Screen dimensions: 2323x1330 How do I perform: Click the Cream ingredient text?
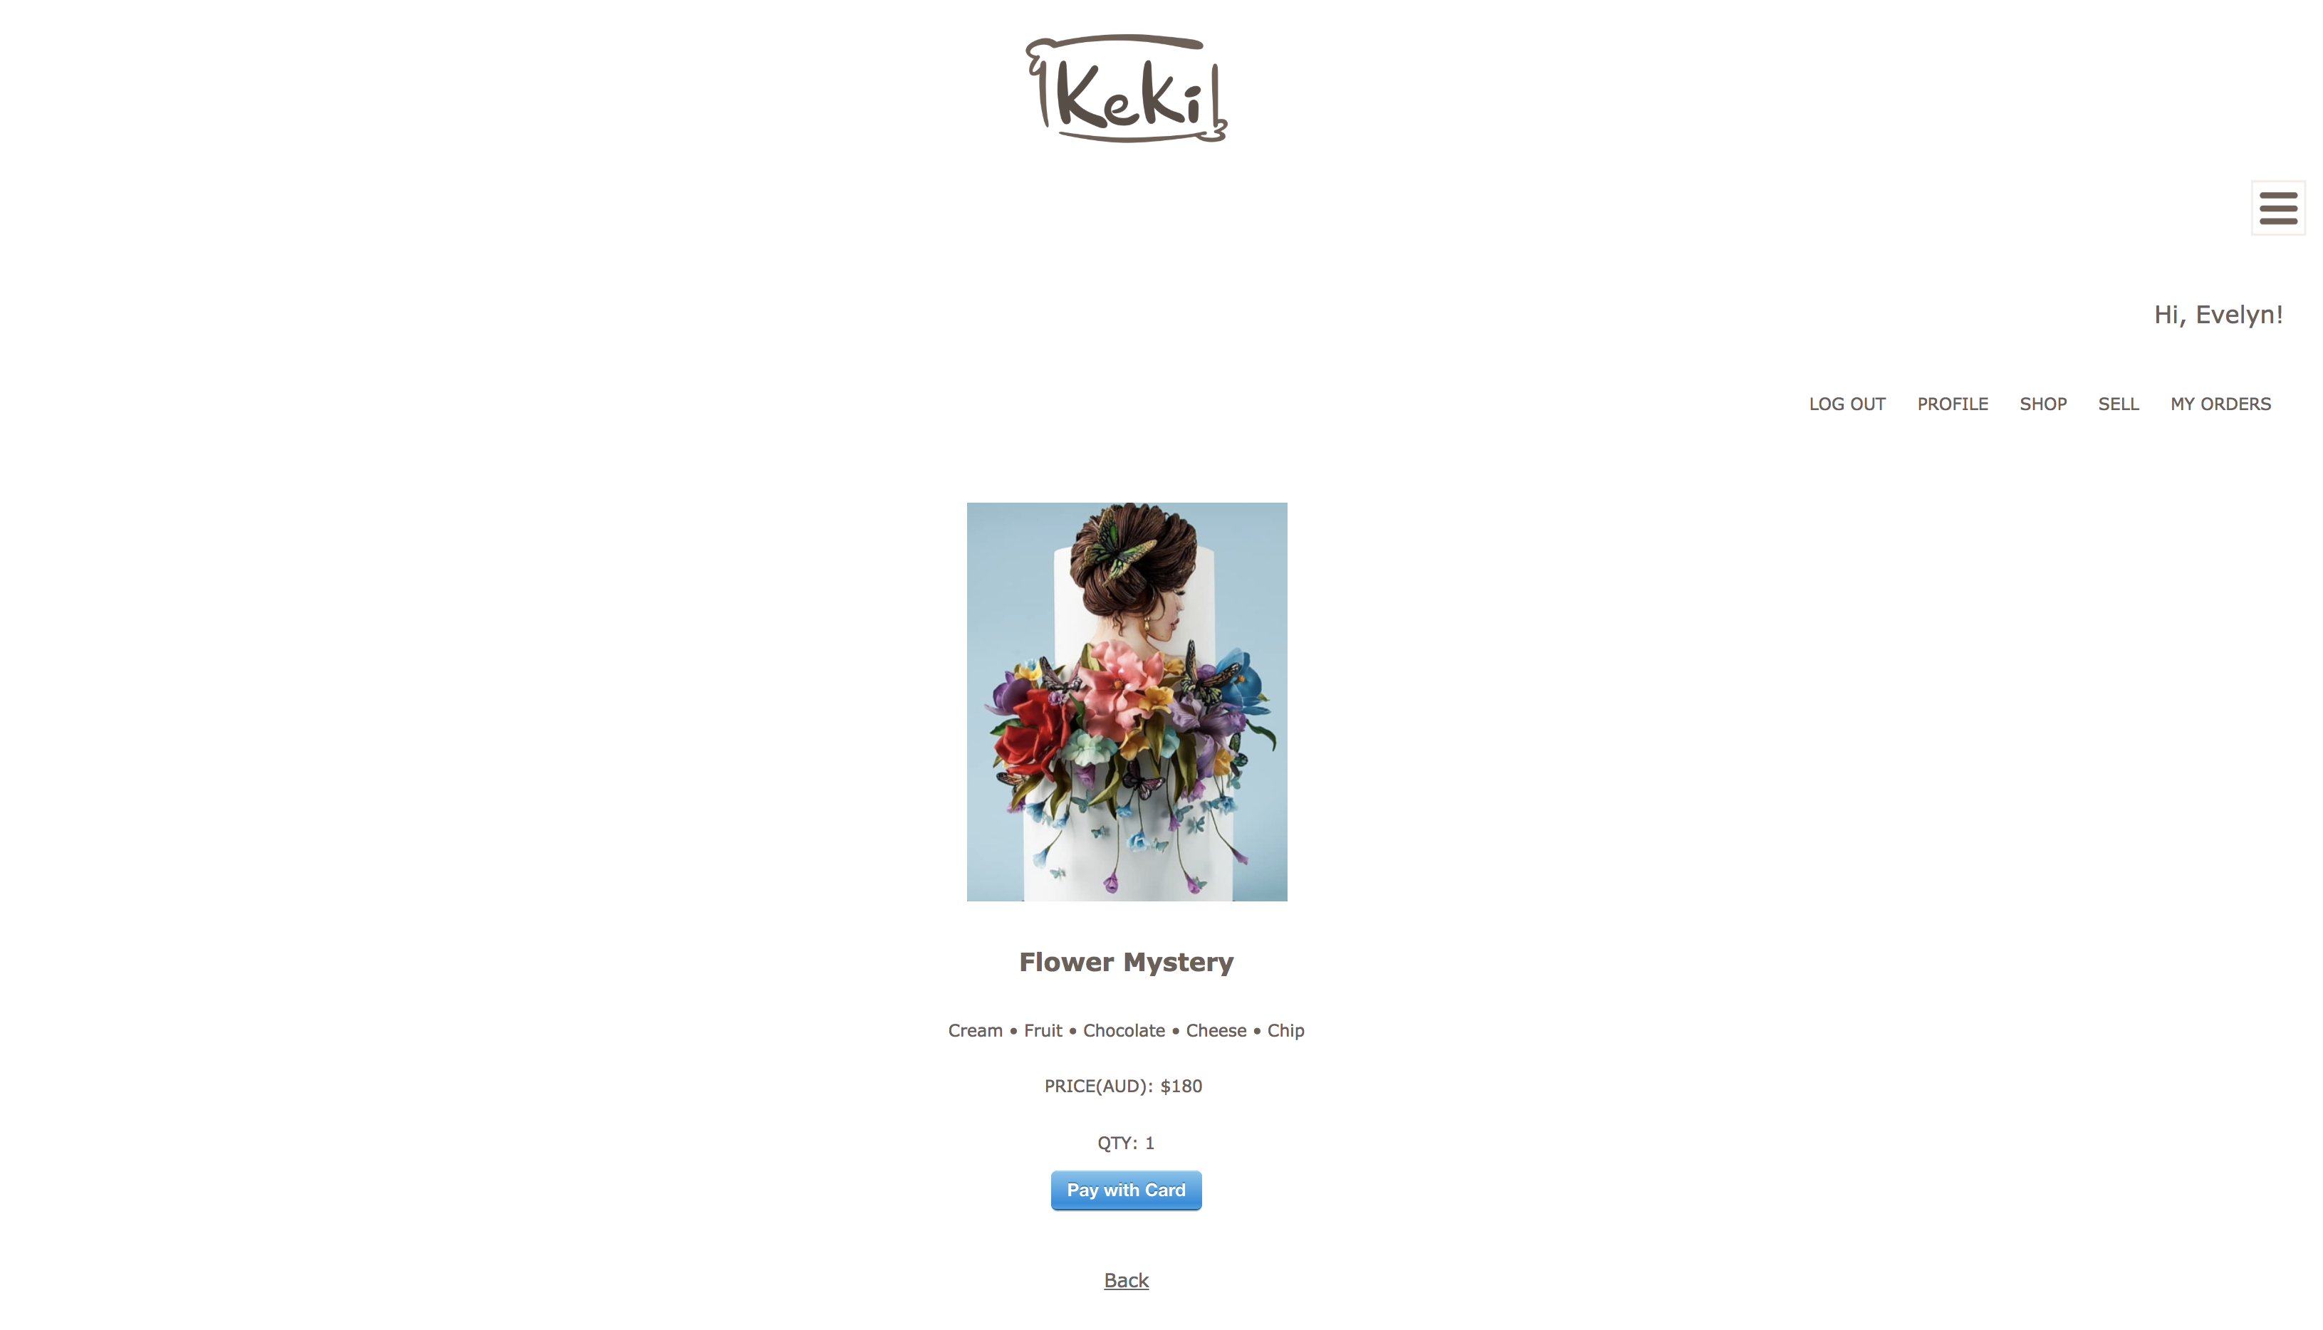tap(975, 1030)
